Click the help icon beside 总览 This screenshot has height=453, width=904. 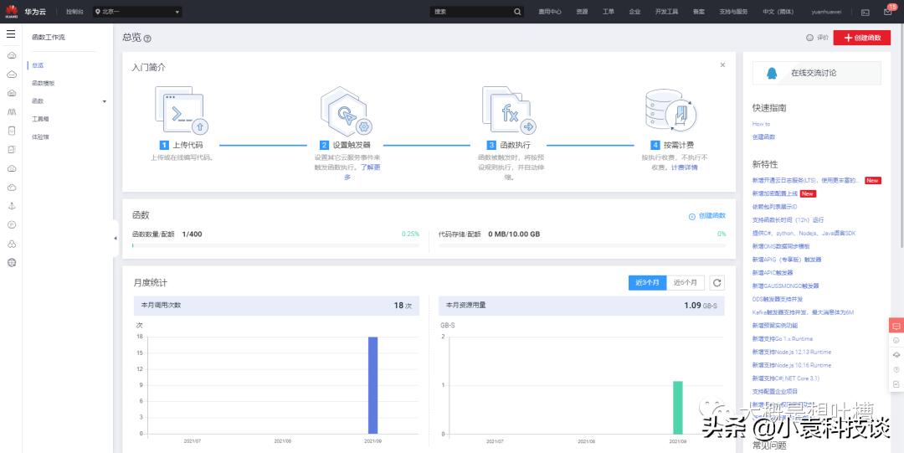pyautogui.click(x=148, y=39)
